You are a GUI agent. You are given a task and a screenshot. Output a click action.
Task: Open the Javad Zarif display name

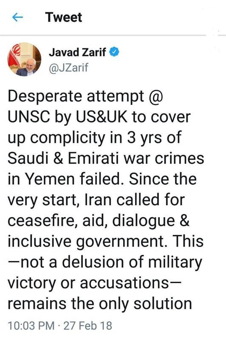click(78, 52)
